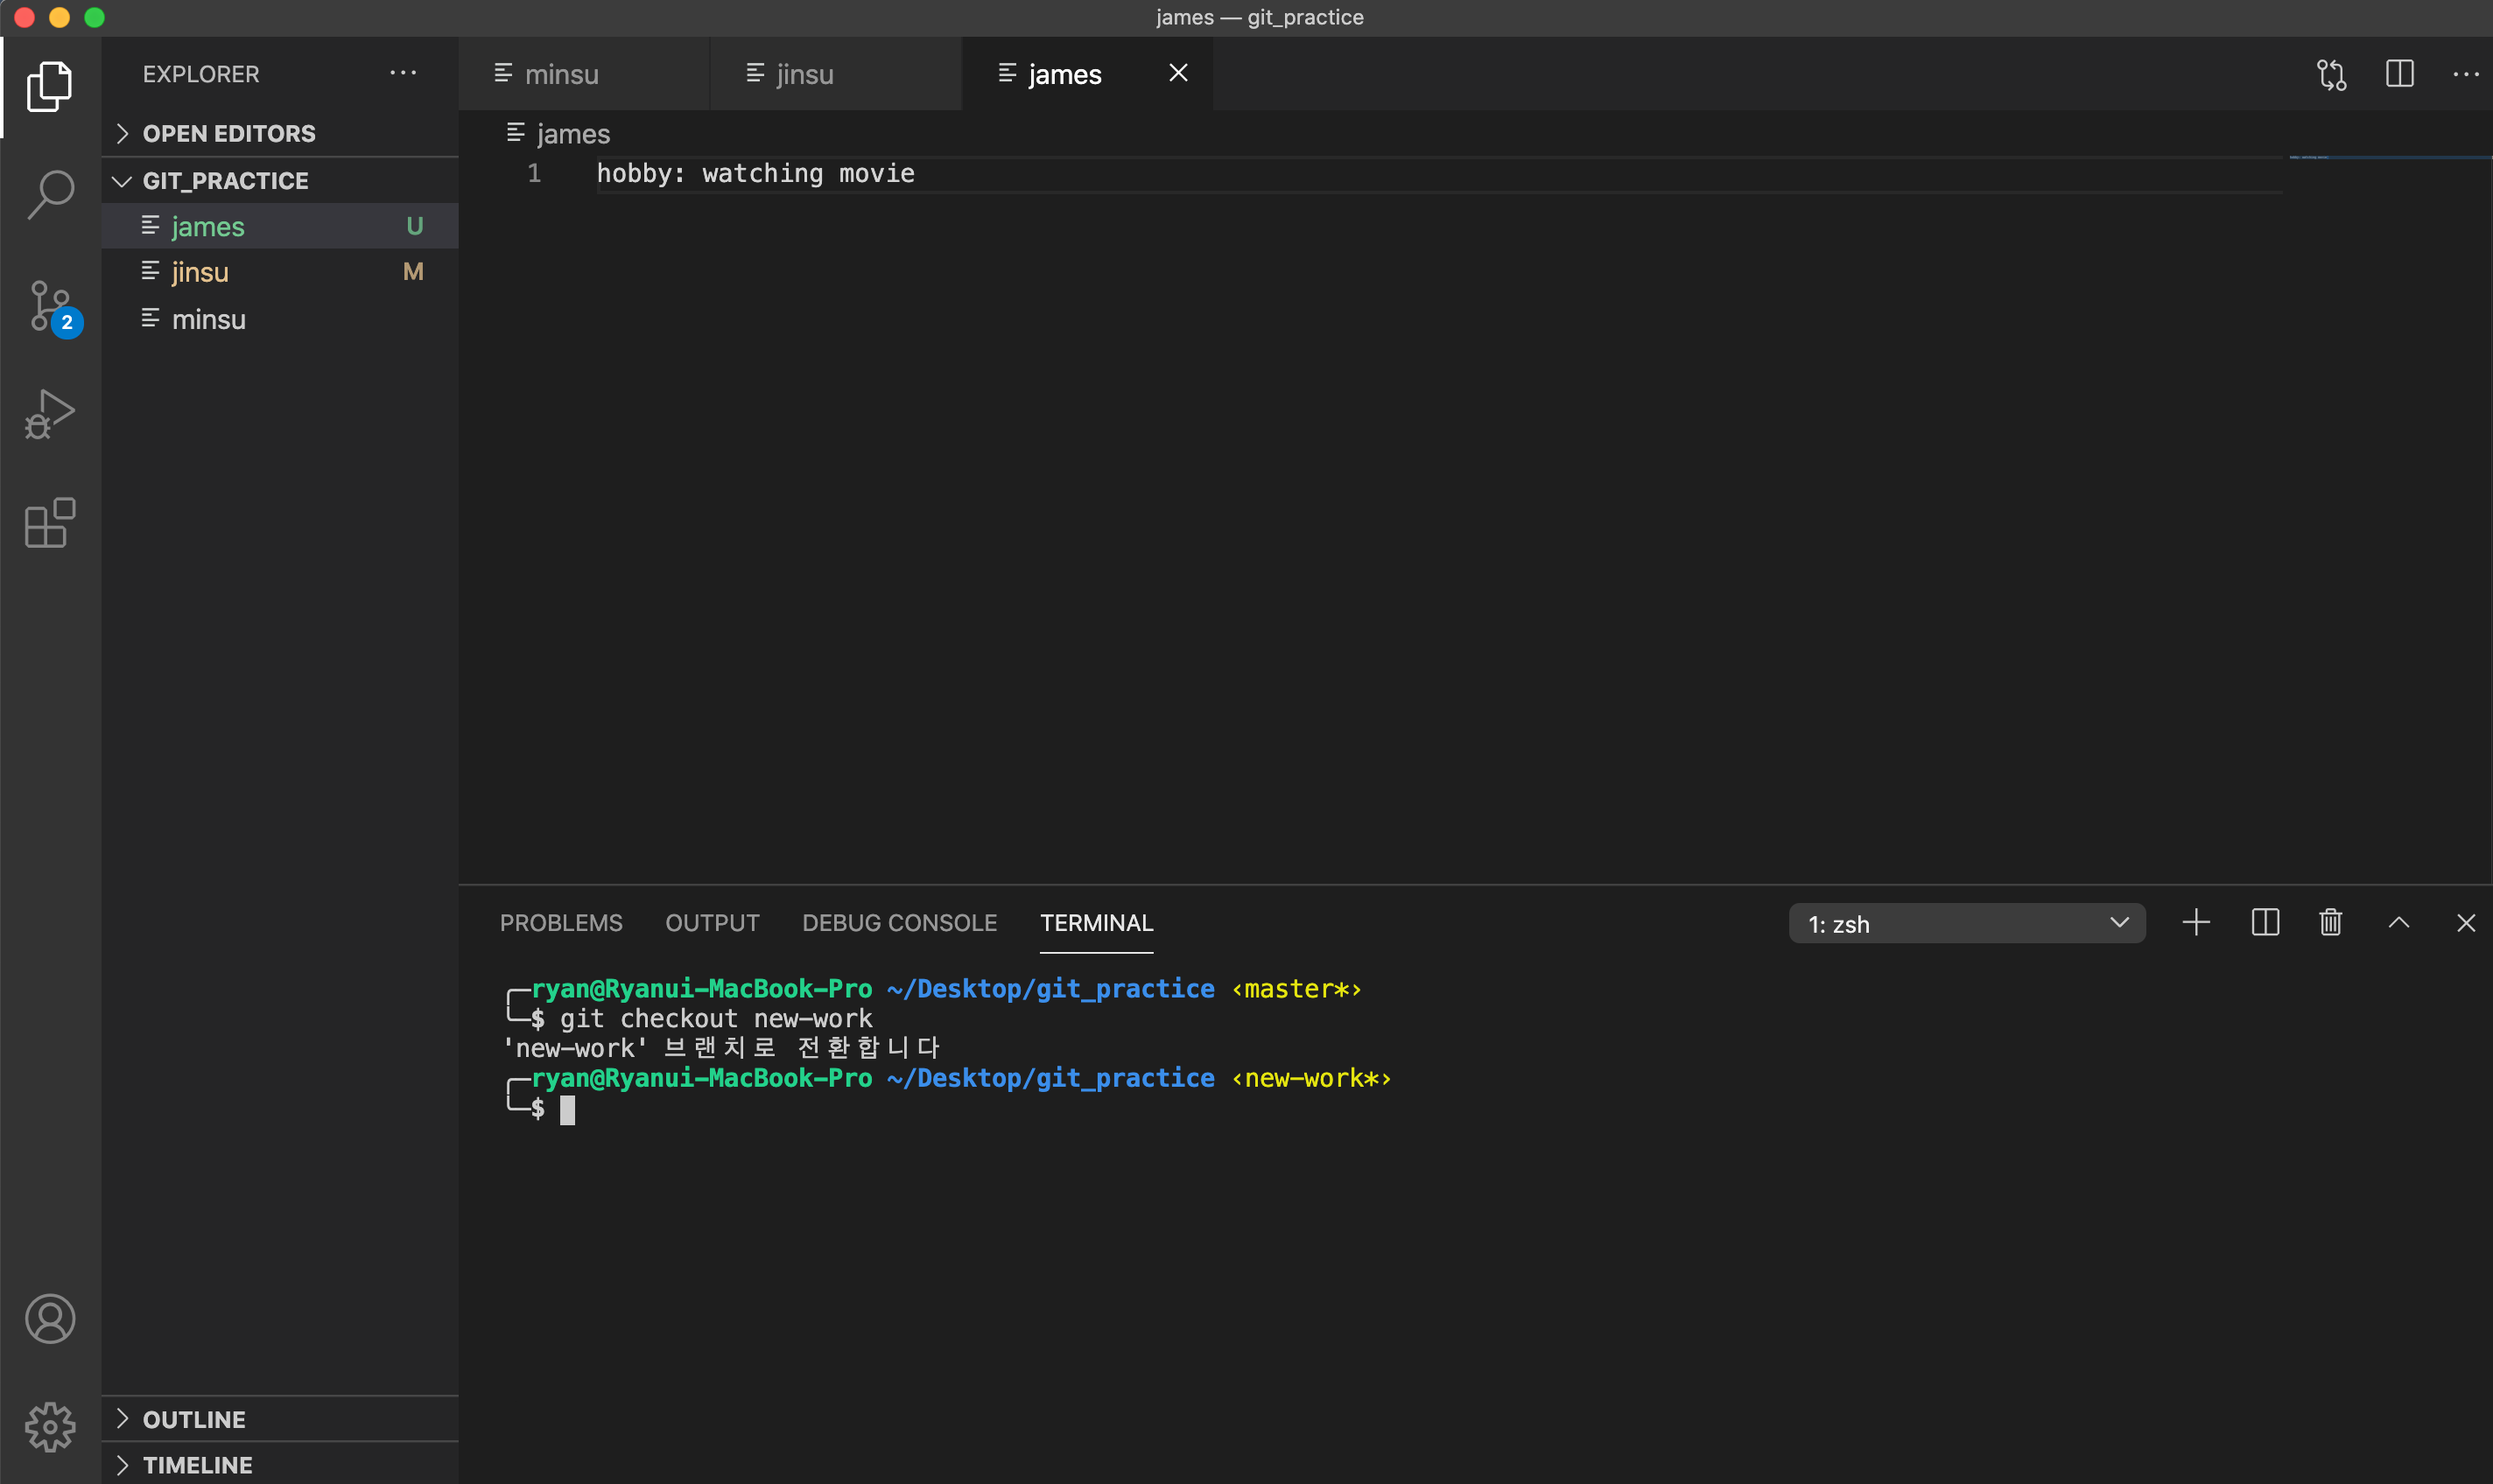Click line 1 text in the editor

click(x=755, y=174)
